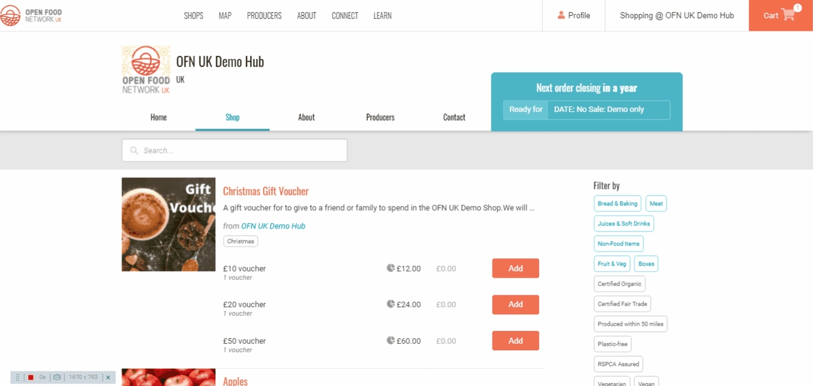This screenshot has width=813, height=386.
Task: Toggle the Meat filter
Action: pyautogui.click(x=656, y=203)
